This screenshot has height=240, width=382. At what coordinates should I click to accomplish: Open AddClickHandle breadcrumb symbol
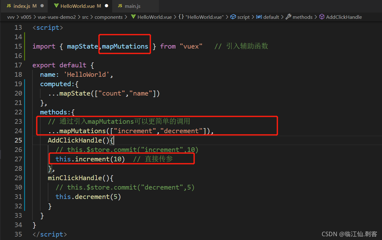coord(340,17)
